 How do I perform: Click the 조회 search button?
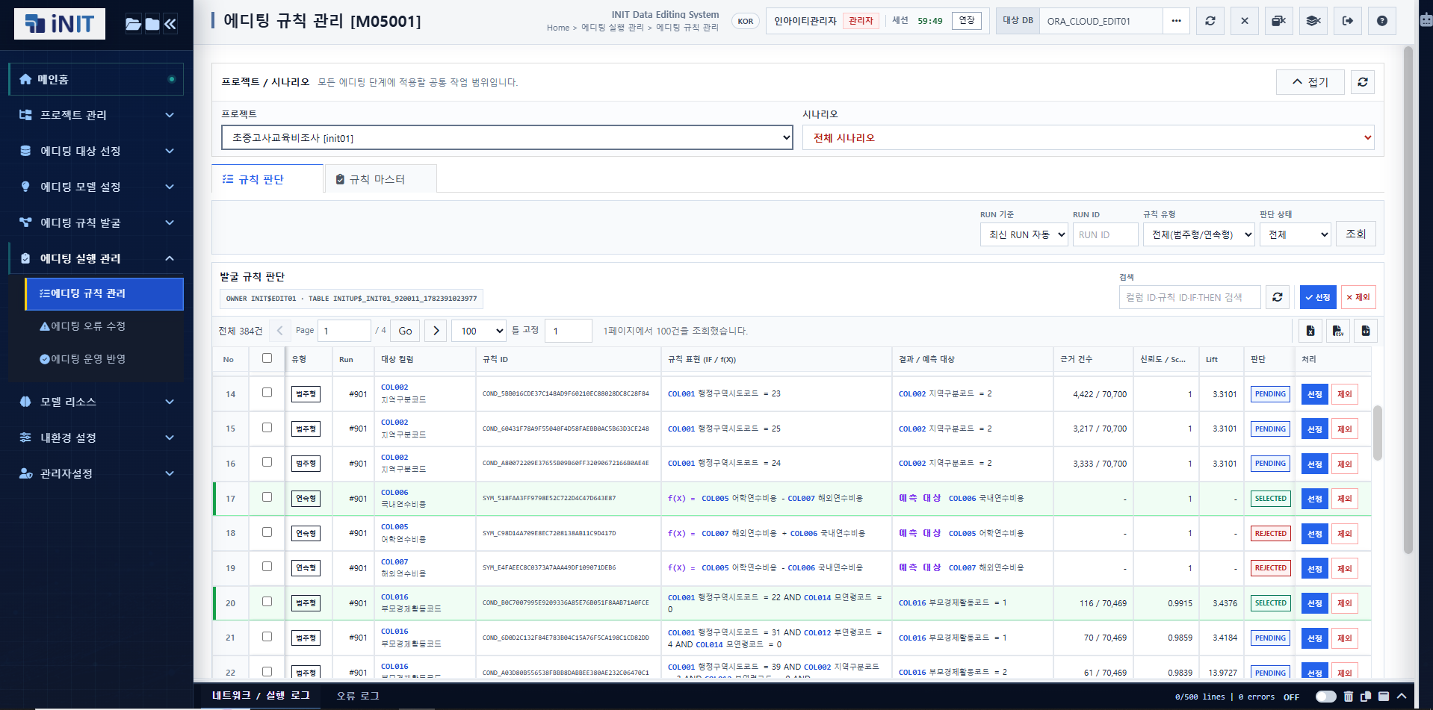[x=1355, y=234]
